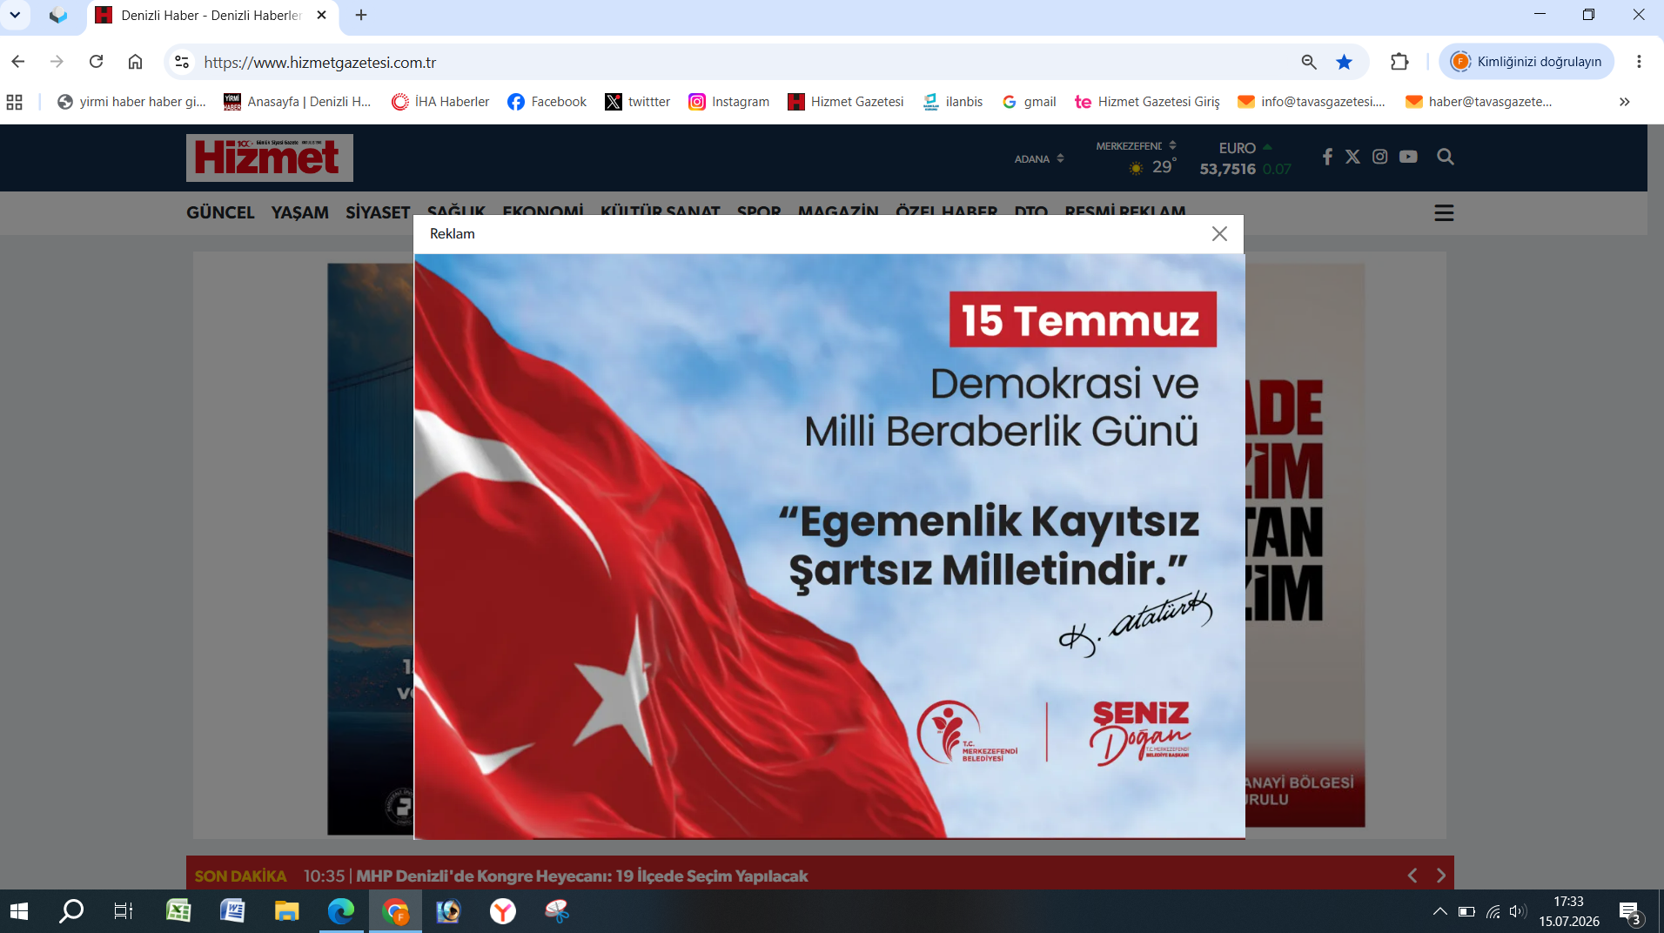Viewport: 1664px width, 933px height.
Task: Expand the MERKEZEFENDİ weather location selector
Action: click(x=1136, y=145)
